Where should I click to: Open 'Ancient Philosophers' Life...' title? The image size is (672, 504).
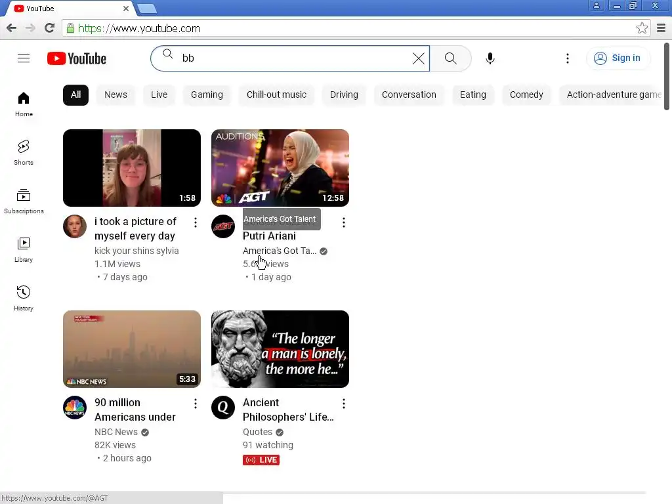tap(288, 409)
